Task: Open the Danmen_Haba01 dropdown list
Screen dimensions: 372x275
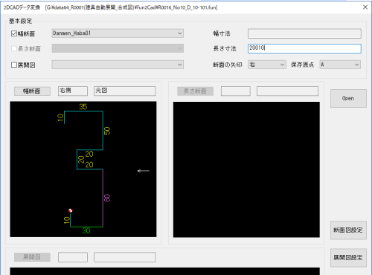Action: click(x=118, y=33)
